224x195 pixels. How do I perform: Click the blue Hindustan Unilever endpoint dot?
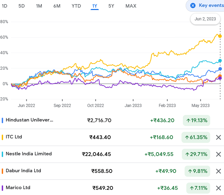tap(220, 69)
